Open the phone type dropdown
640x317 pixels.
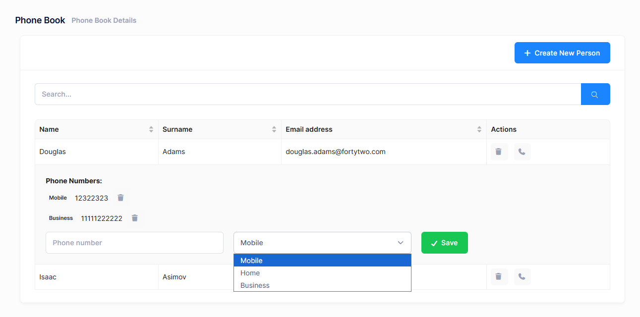pos(322,243)
